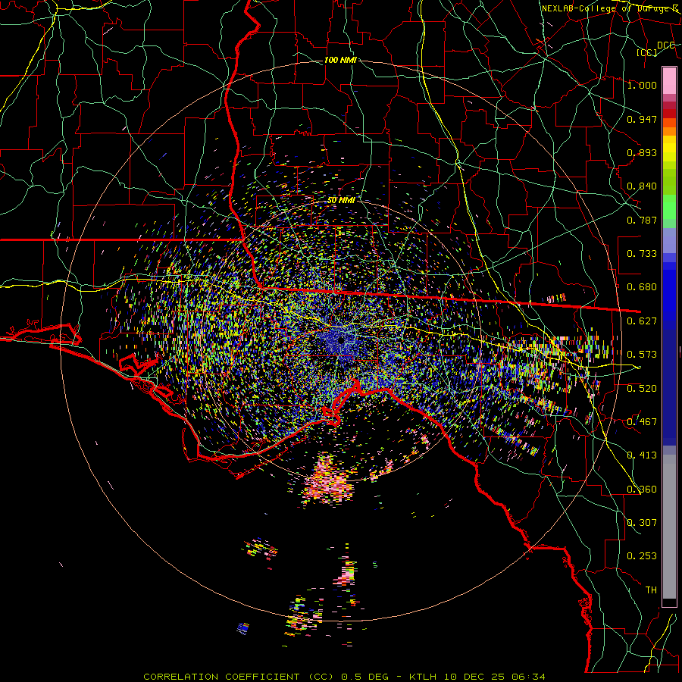The width and height of the screenshot is (682, 682).
Task: Pick the pink color band atop scale
Action: 669,81
